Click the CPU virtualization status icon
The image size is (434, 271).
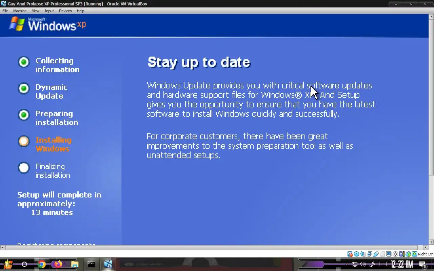coord(402,254)
